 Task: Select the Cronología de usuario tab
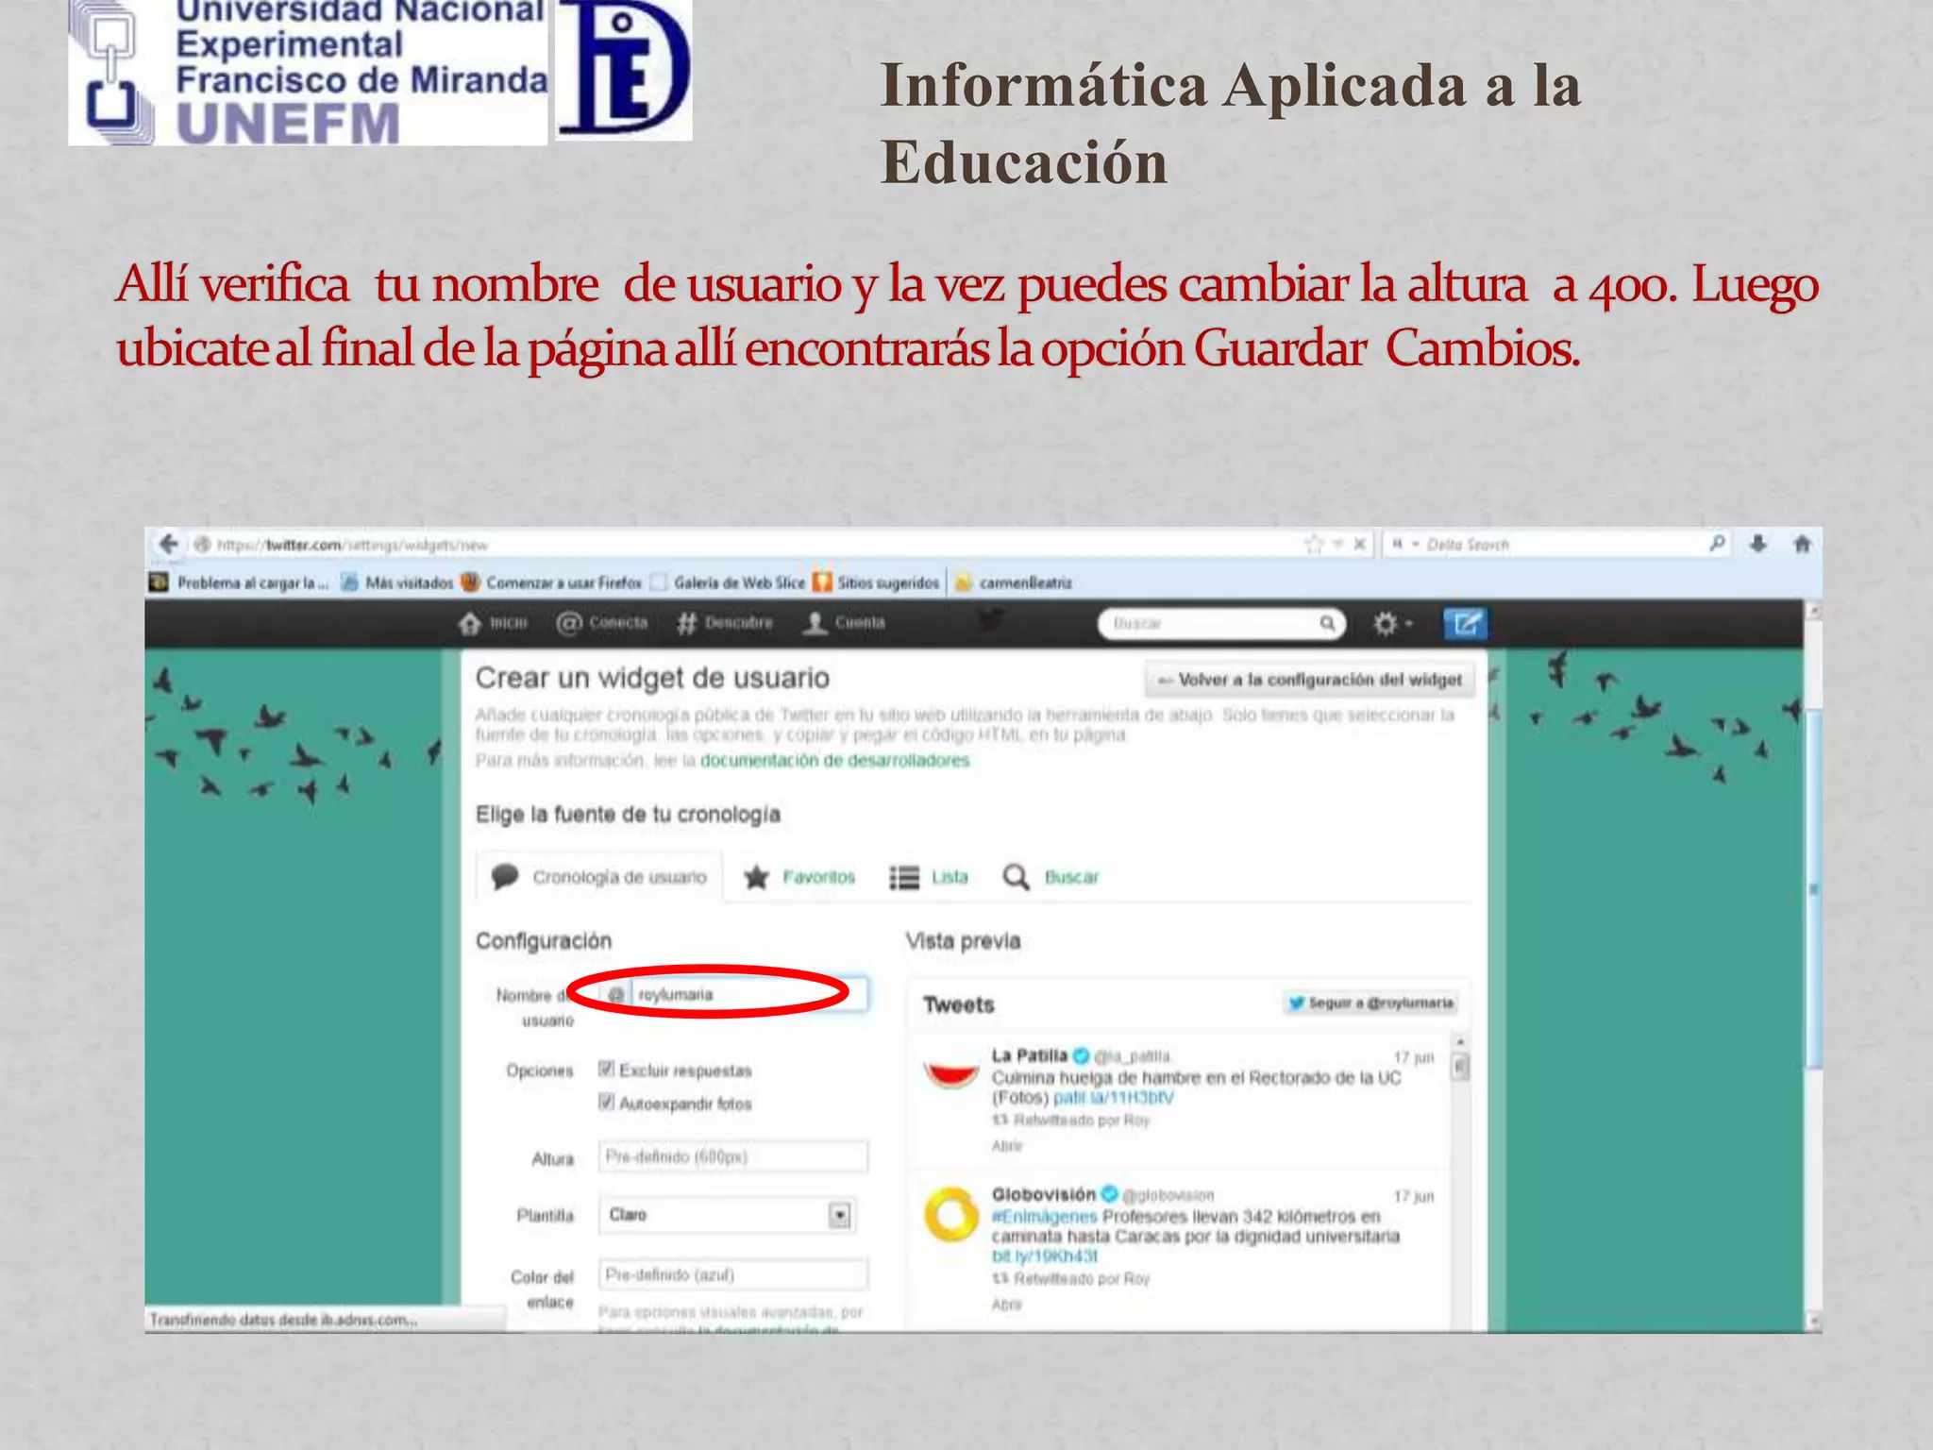(x=599, y=877)
